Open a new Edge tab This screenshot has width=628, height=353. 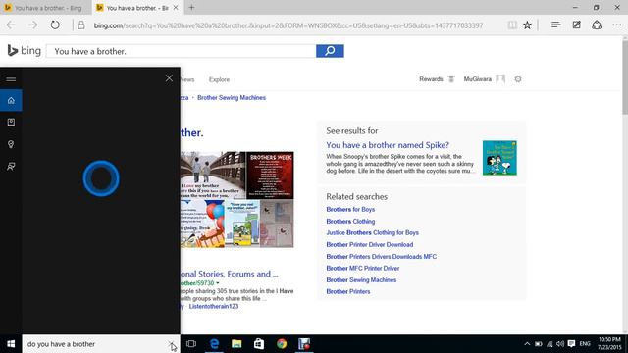191,7
